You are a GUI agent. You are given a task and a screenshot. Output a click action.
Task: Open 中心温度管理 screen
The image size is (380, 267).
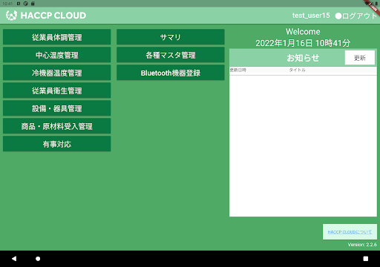pyautogui.click(x=56, y=55)
